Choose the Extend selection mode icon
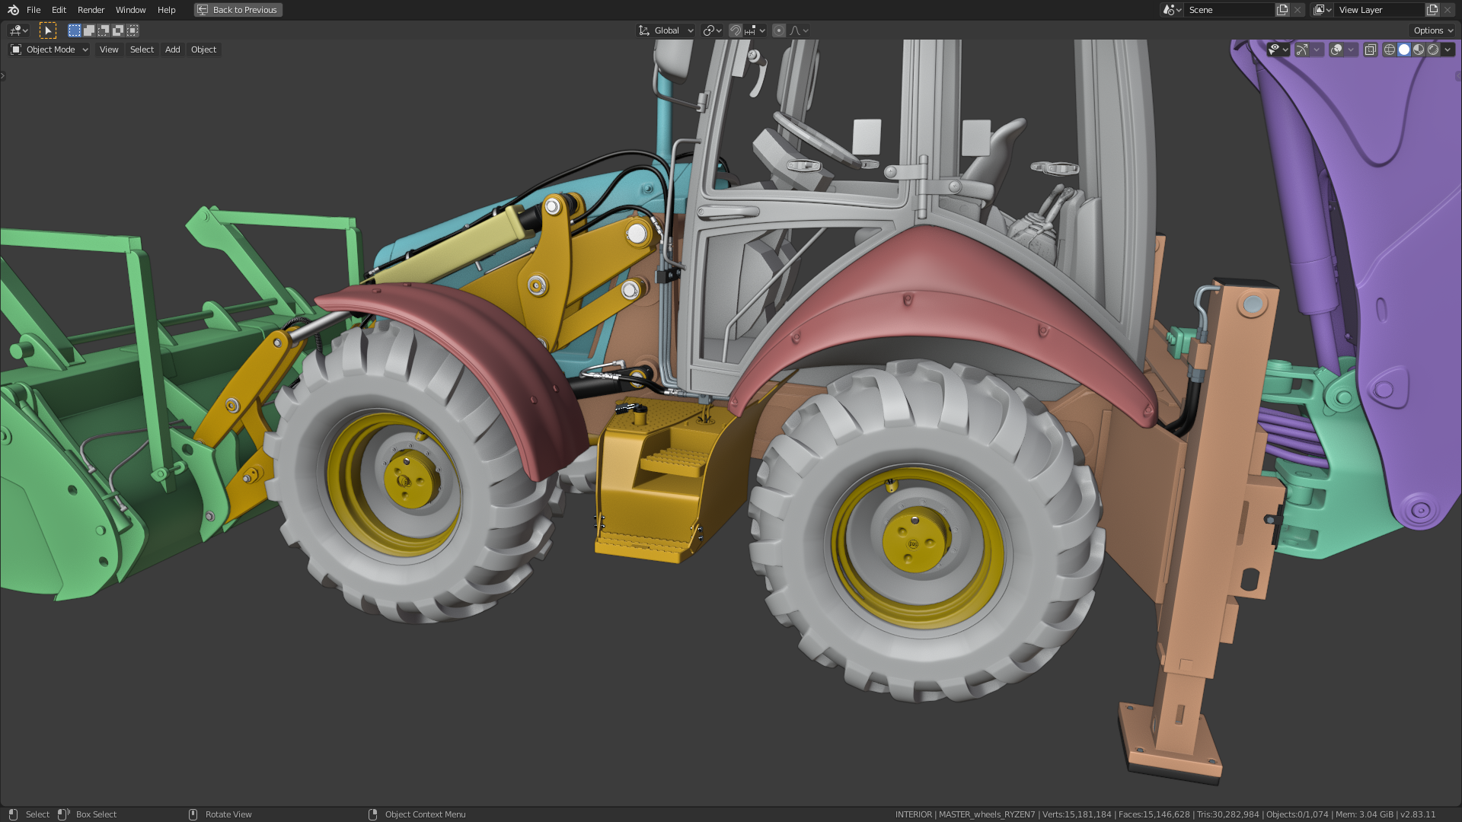This screenshot has width=1462, height=822. click(x=89, y=30)
